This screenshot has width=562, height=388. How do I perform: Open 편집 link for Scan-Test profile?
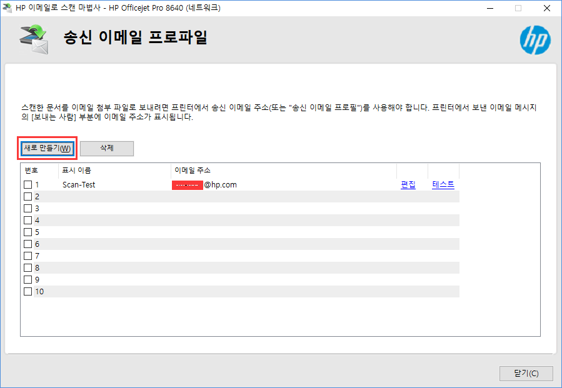[x=408, y=184]
